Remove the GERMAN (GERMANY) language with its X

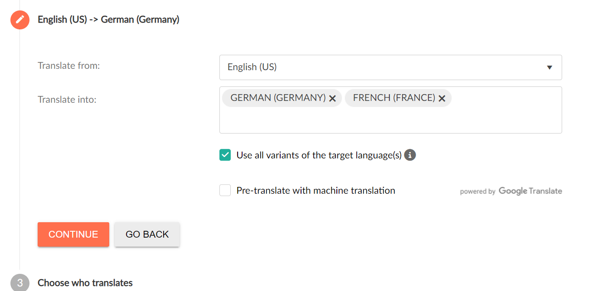pyautogui.click(x=333, y=98)
